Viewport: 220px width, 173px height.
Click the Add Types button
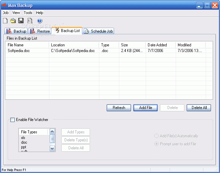point(76,132)
